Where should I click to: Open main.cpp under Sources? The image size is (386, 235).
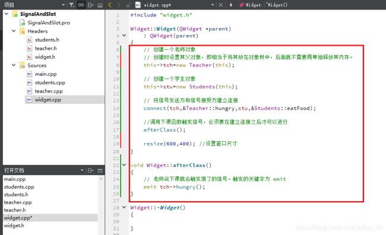[x=46, y=74]
